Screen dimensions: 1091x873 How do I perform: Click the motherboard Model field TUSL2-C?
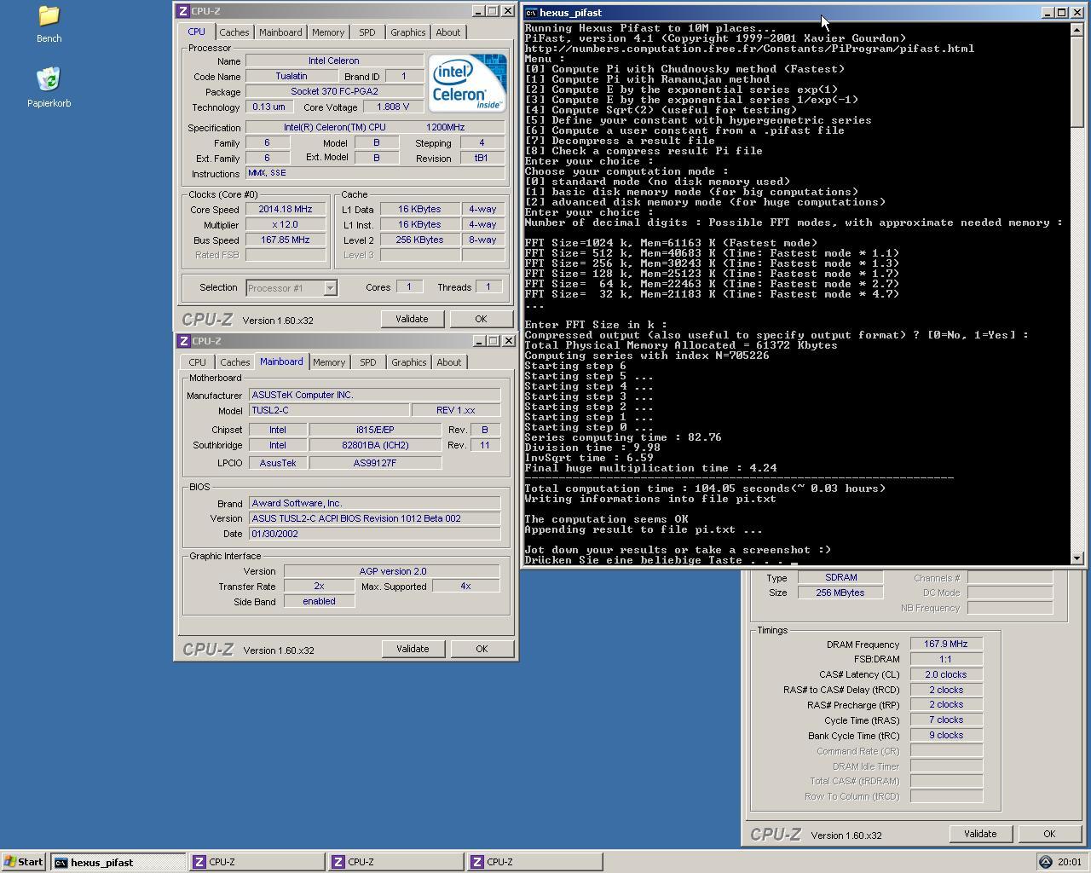(328, 410)
